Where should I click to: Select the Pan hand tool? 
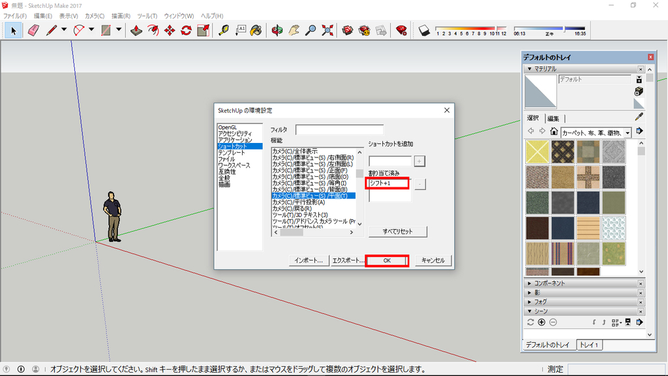pyautogui.click(x=294, y=30)
